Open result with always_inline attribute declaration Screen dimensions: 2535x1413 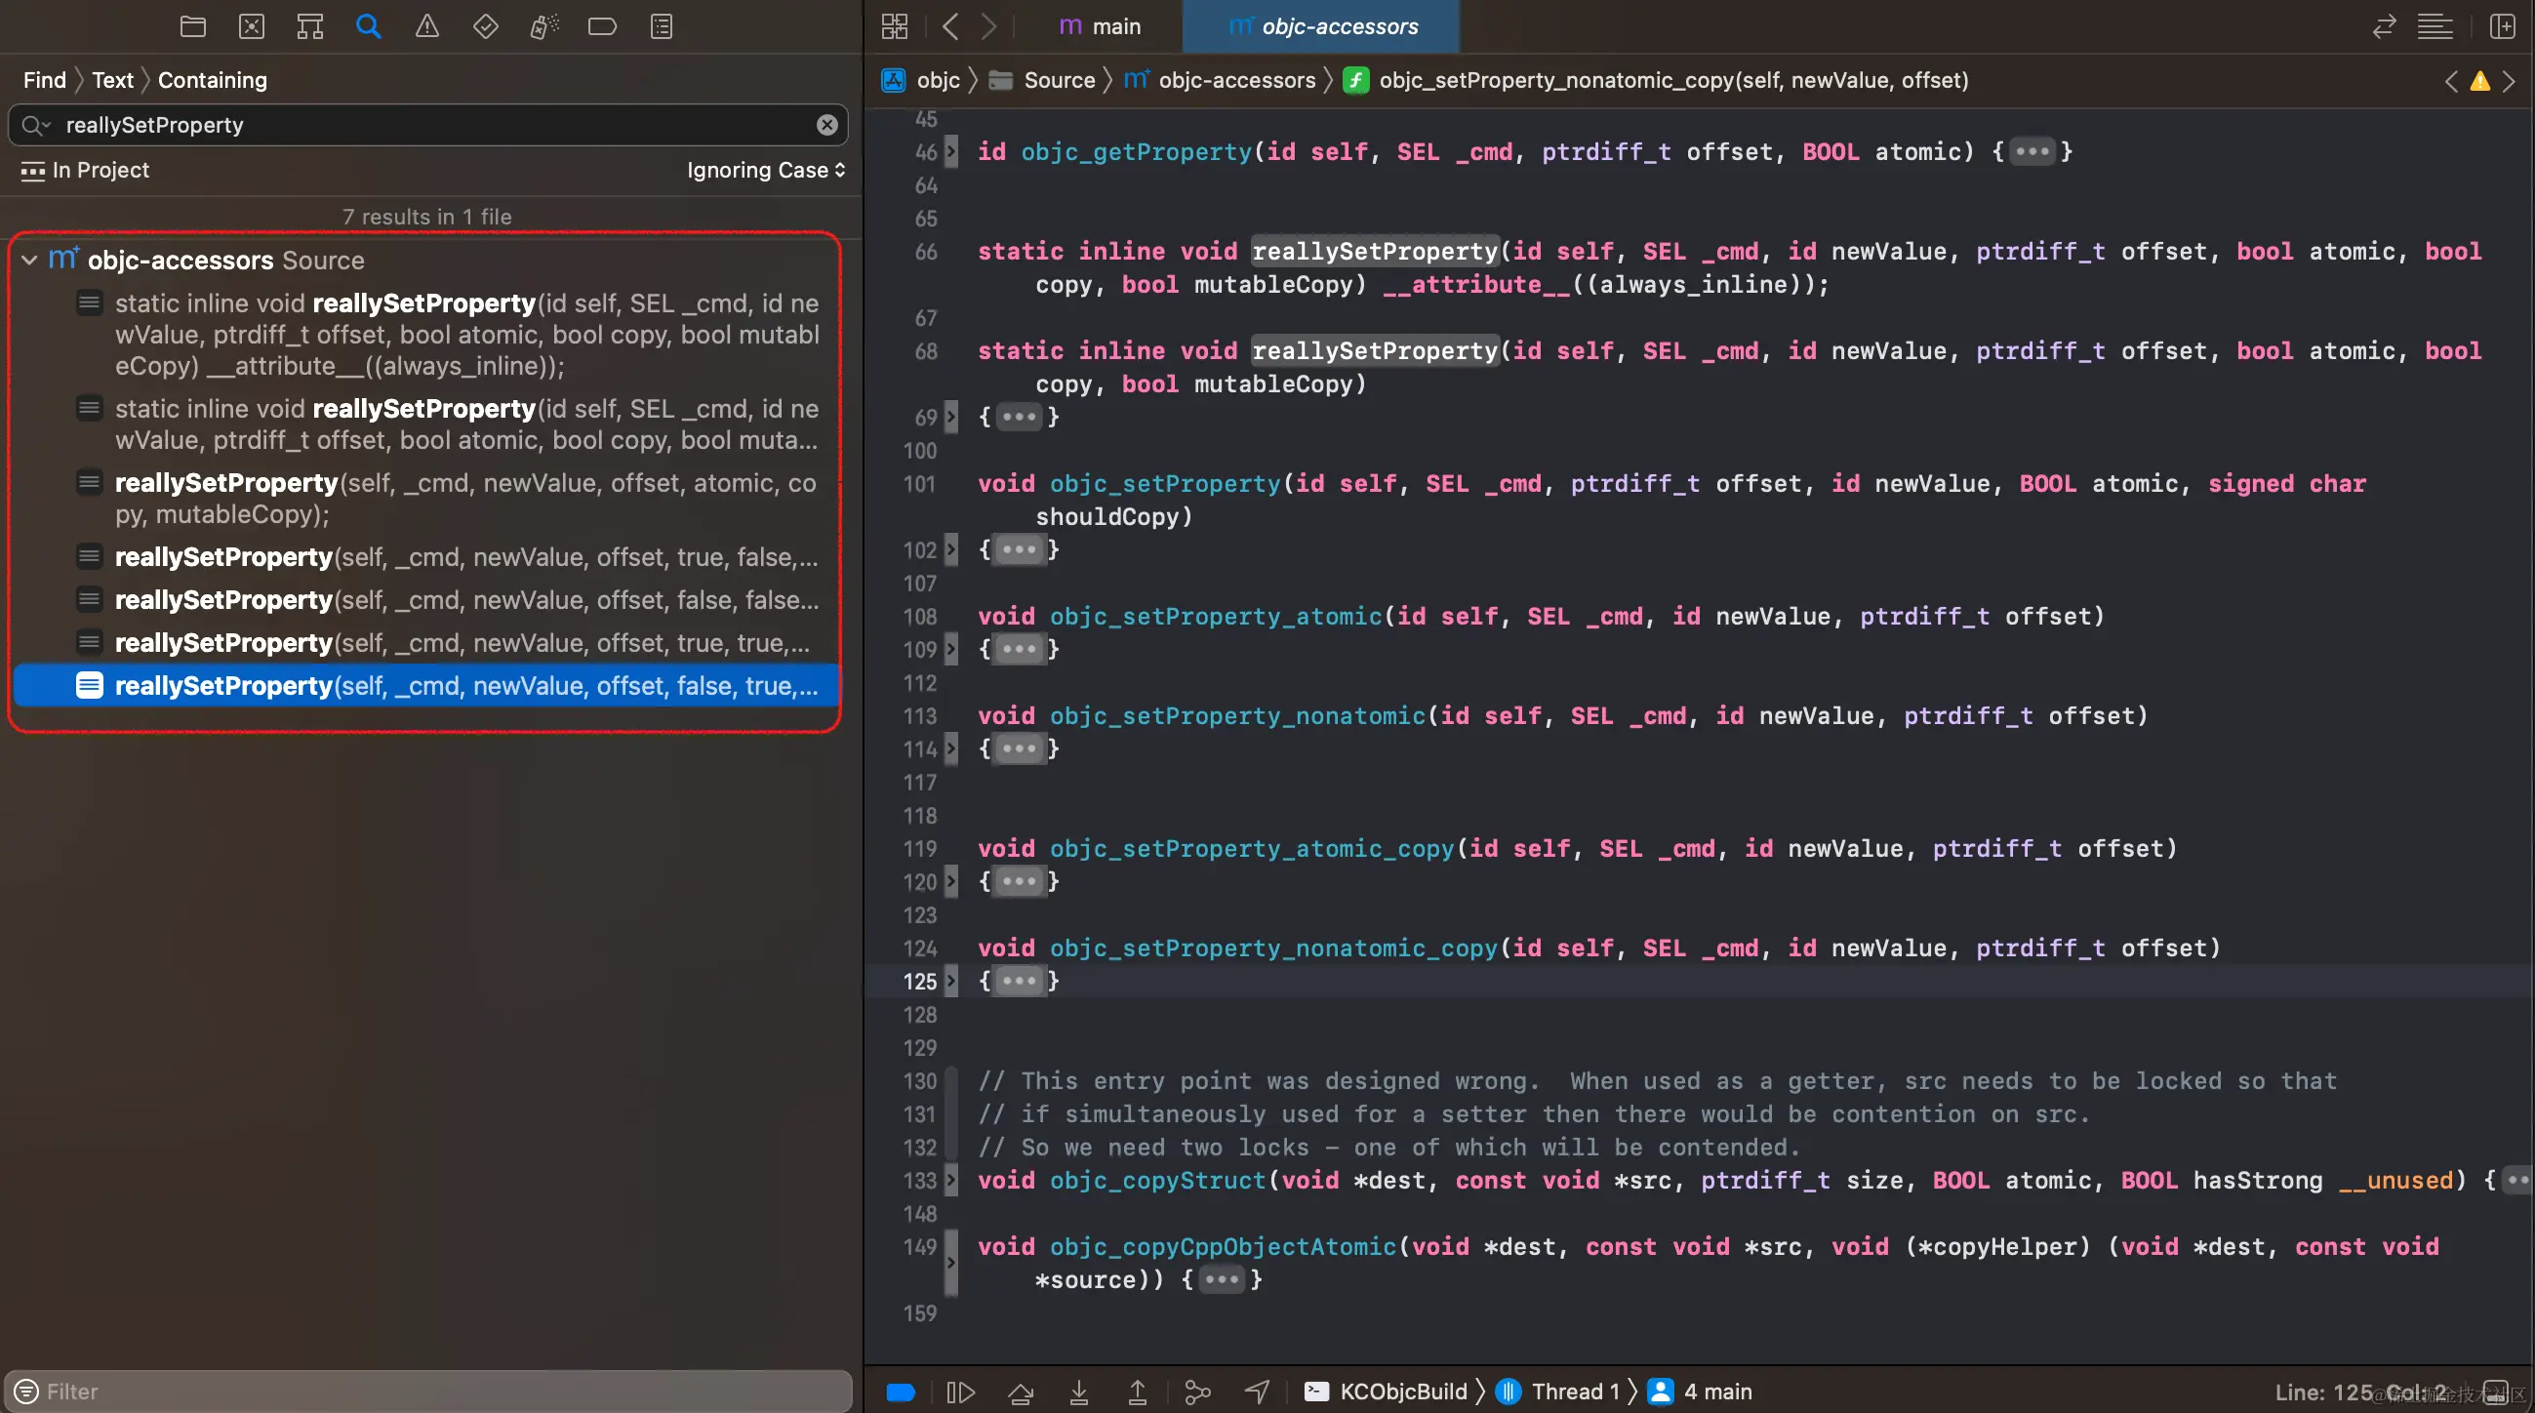click(428, 335)
